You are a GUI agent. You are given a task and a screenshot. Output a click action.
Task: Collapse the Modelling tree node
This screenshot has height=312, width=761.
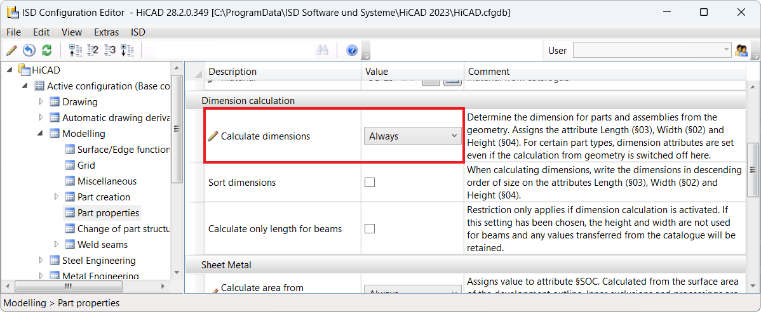click(41, 133)
